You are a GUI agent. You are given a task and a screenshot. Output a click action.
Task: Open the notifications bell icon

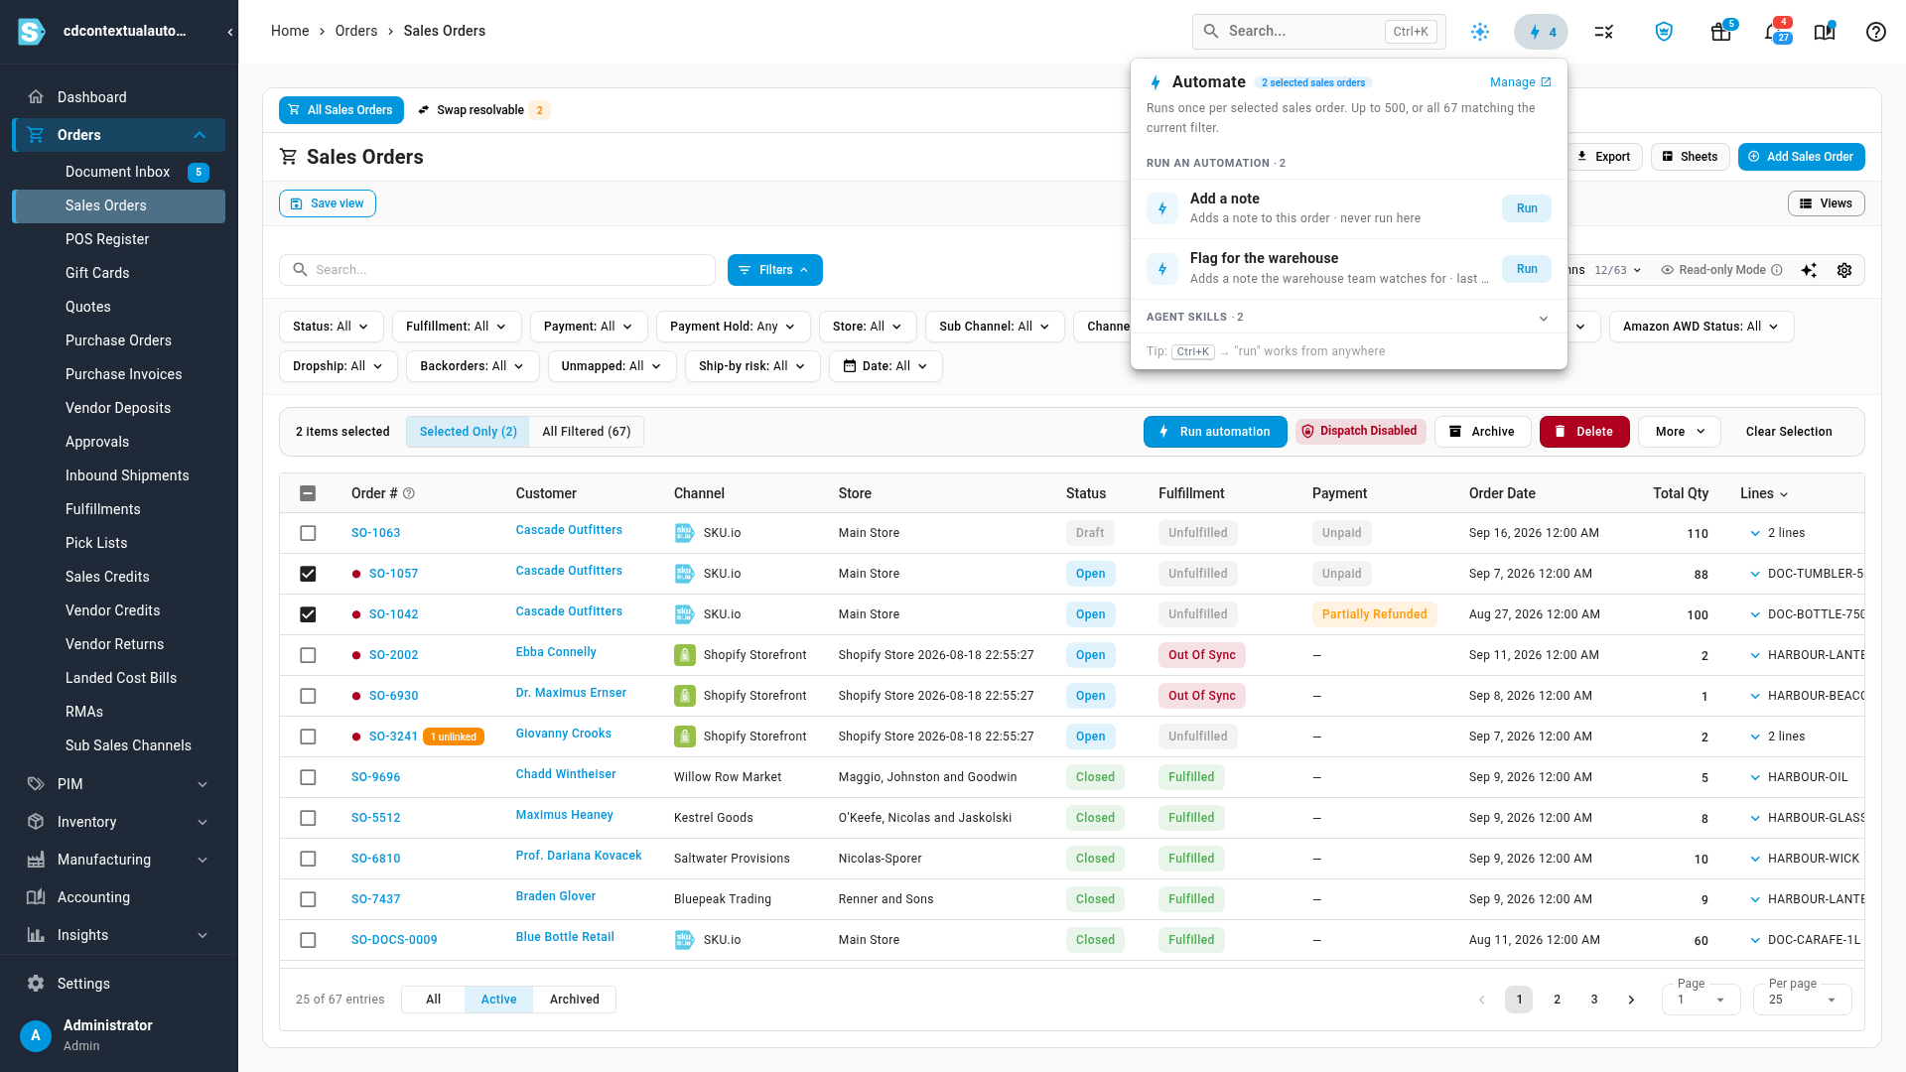1774,32
